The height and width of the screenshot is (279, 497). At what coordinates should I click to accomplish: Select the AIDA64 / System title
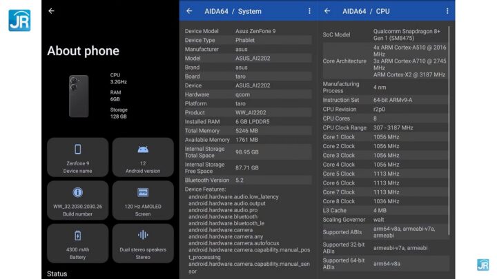[233, 11]
